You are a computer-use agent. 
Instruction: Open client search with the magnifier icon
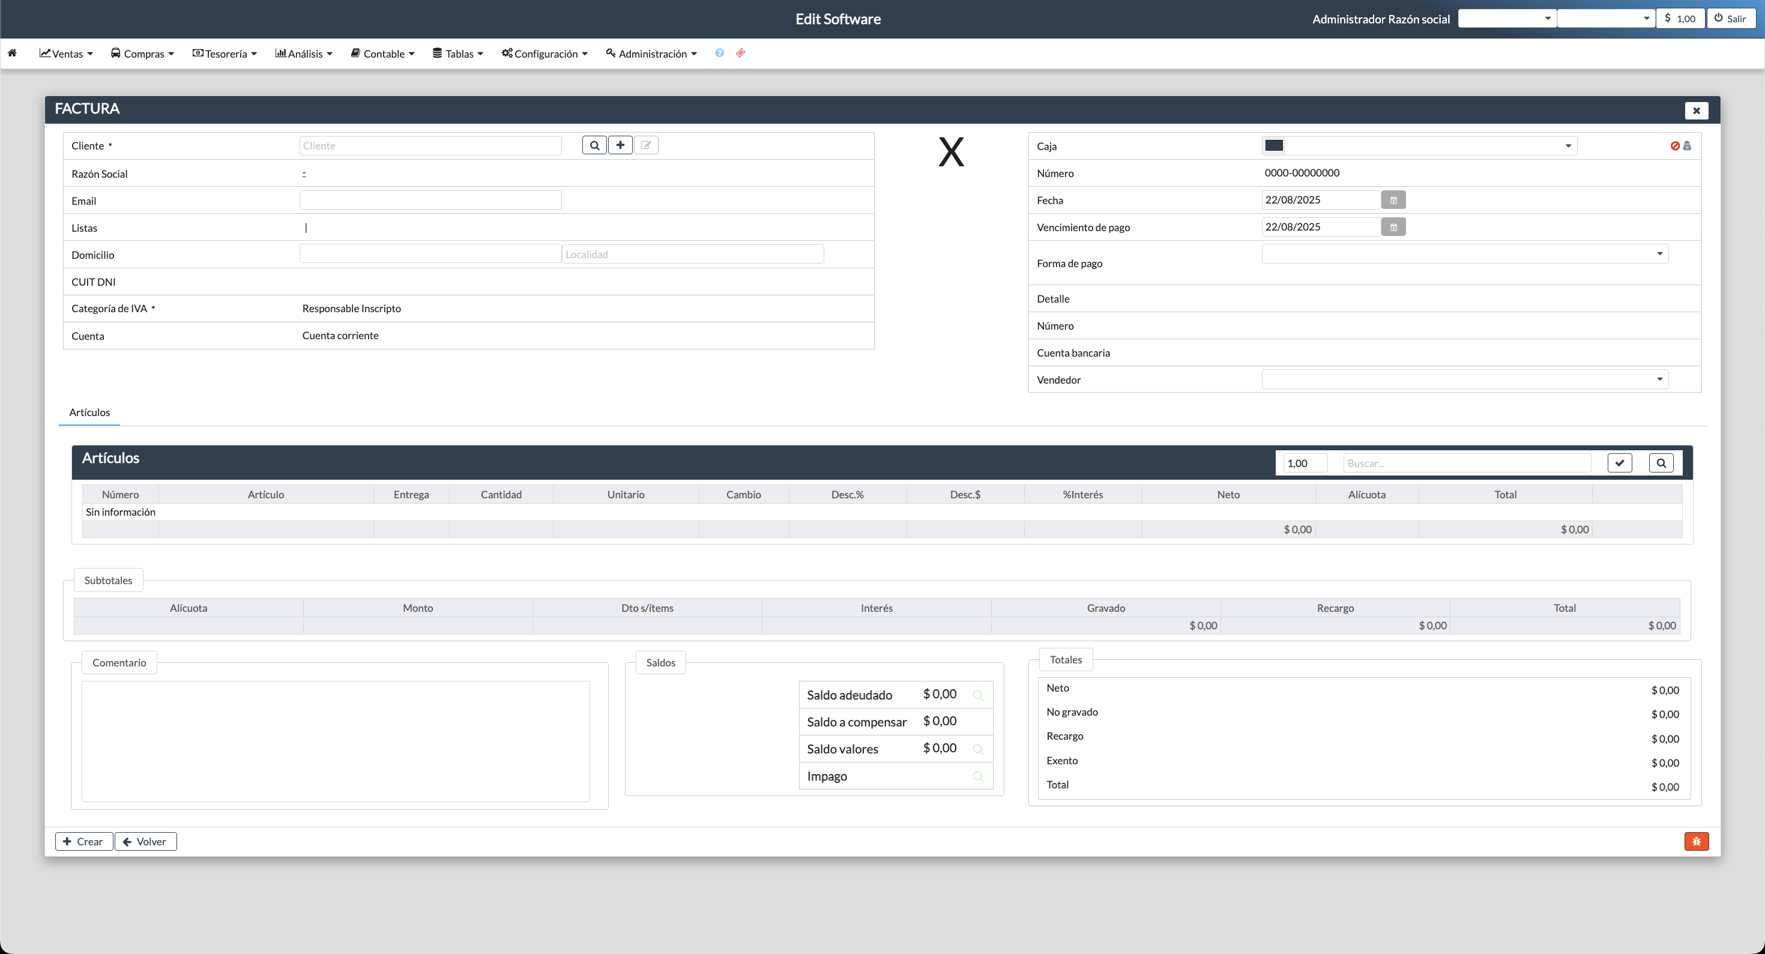point(594,145)
